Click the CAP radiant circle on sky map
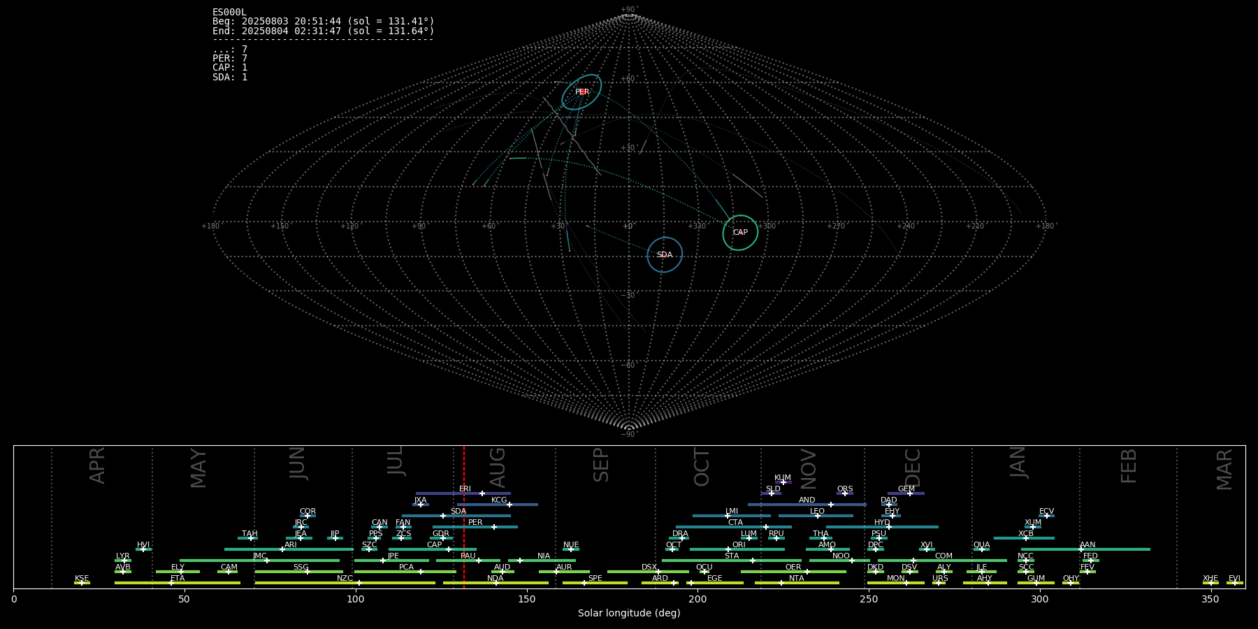This screenshot has width=1258, height=629. pyautogui.click(x=740, y=233)
